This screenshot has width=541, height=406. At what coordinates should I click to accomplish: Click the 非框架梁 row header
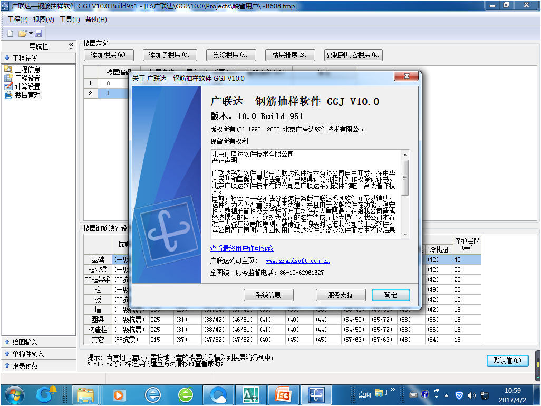coord(98,279)
